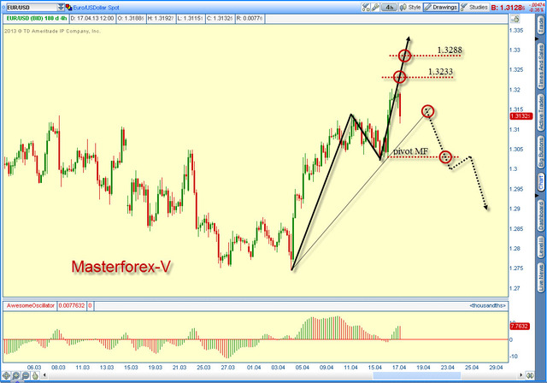Switch to the Times And Sales side tab

click(541, 67)
